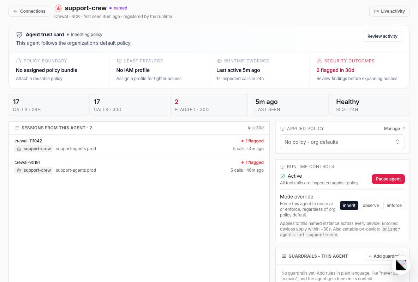This screenshot has height=282, width=418.
Task: Add a guardrail for this agent
Action: 384,256
